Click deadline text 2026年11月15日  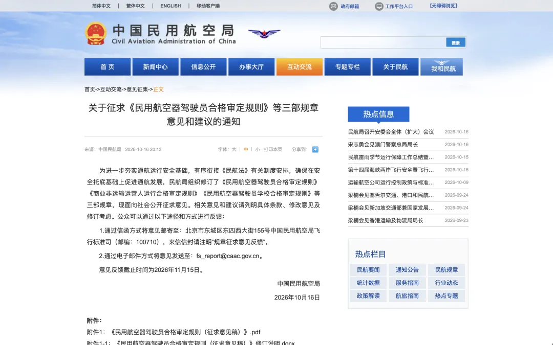pos(177,270)
